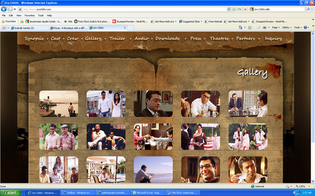Click the search magnifier icon
The image size is (315, 196).
tap(308, 9)
